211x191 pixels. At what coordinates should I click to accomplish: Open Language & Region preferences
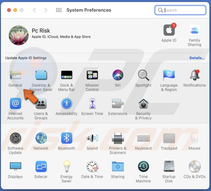tap(169, 75)
